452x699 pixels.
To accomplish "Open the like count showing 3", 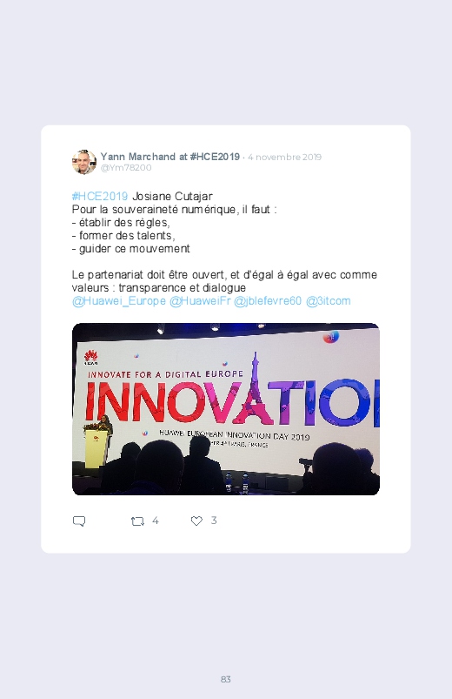I will coord(214,521).
